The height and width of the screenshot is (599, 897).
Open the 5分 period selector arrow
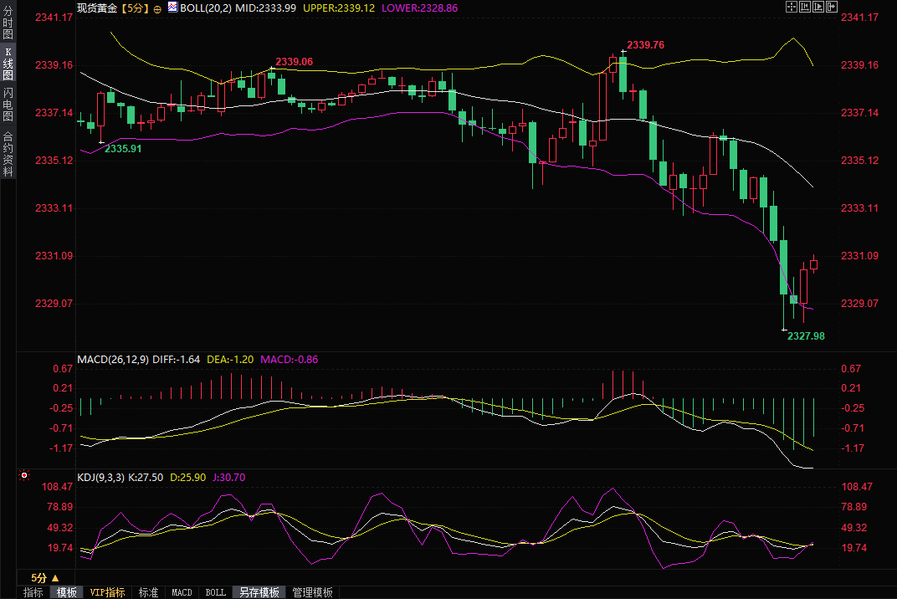(x=55, y=578)
